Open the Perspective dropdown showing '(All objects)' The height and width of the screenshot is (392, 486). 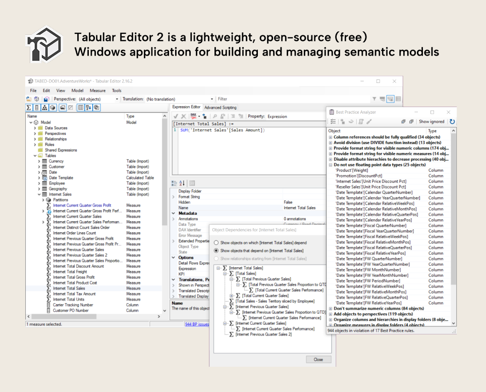tap(116, 99)
